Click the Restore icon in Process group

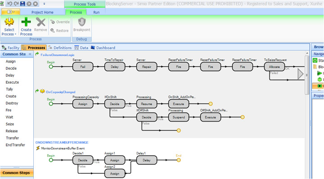pos(53,31)
